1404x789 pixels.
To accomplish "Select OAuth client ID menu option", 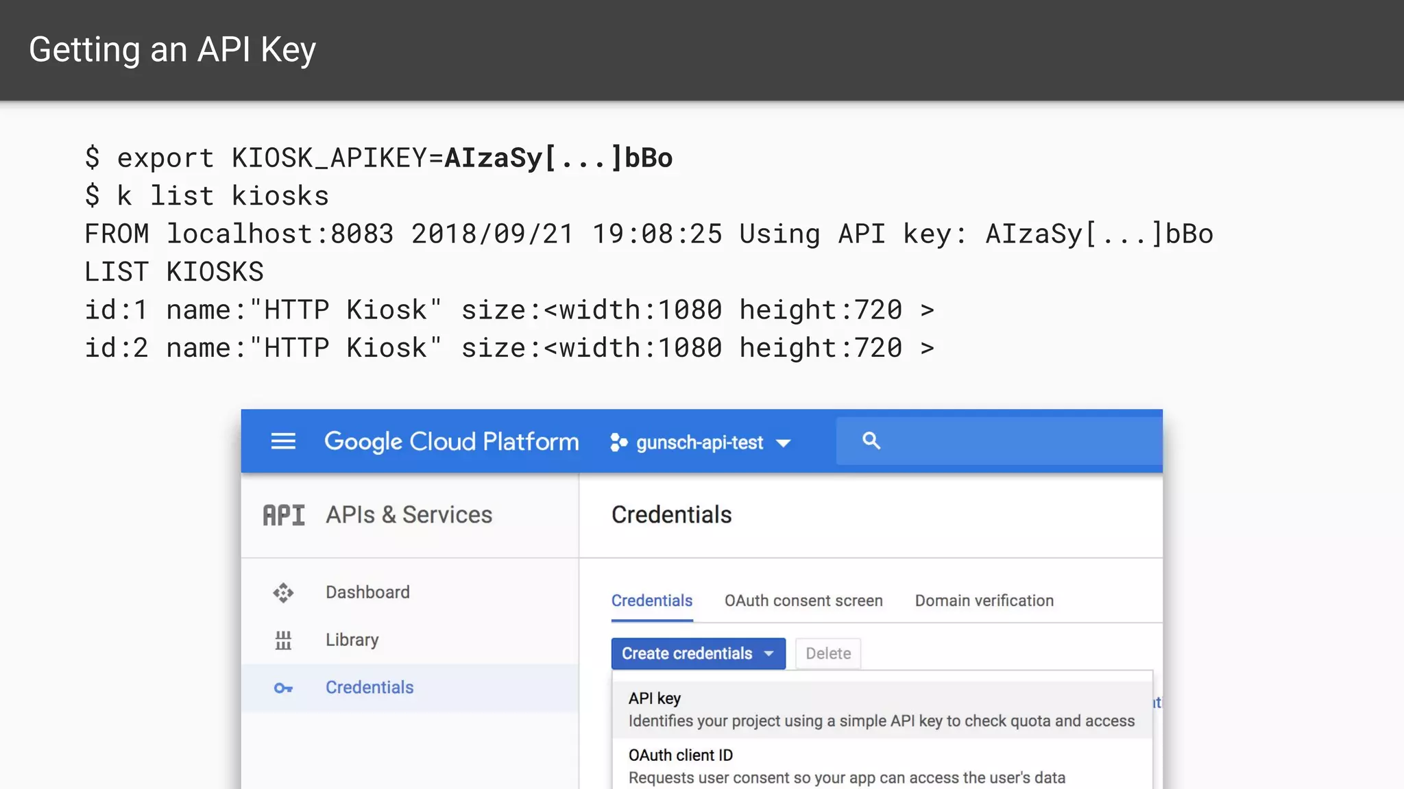I will point(882,766).
